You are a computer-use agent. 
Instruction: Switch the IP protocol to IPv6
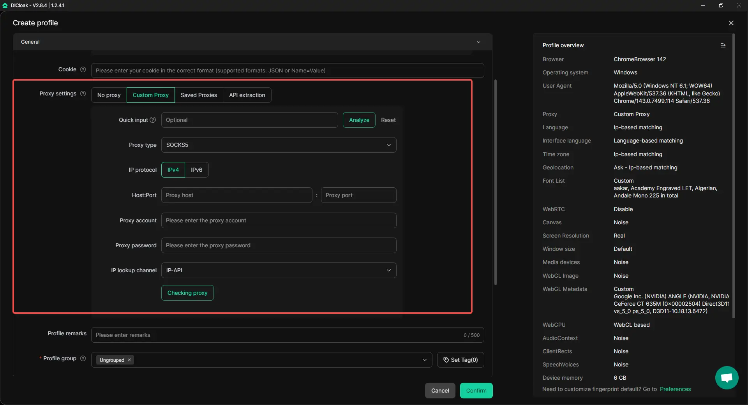196,170
